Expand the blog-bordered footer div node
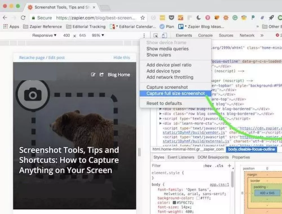Image resolution: width=282 pixels, height=214 pixels. pyautogui.click(x=160, y=109)
